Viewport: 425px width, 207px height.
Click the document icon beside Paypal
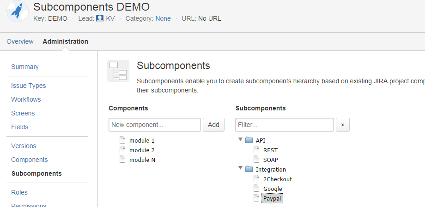256,198
